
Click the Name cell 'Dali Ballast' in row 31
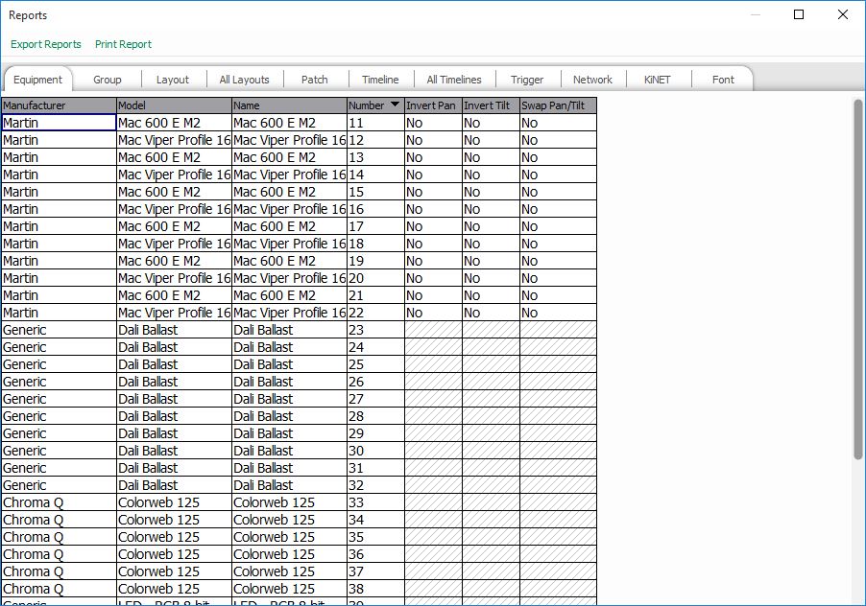289,468
